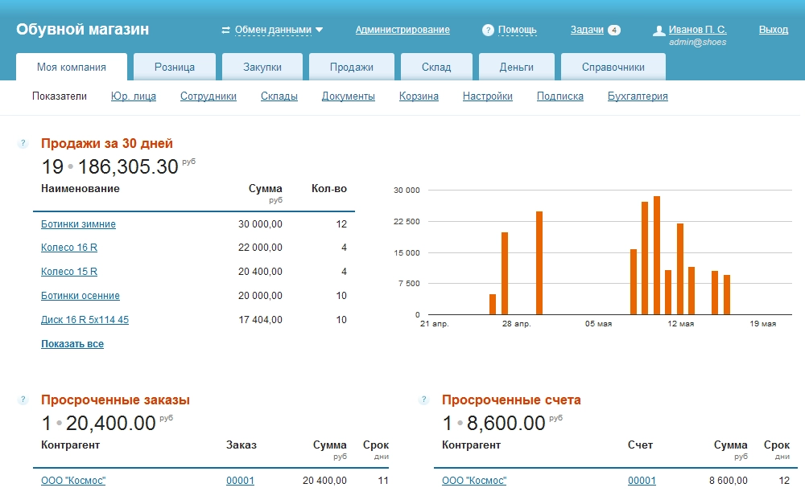Screen dimensions: 805x500
Task: Open the Бухгалтерия submenu section
Action: [638, 96]
